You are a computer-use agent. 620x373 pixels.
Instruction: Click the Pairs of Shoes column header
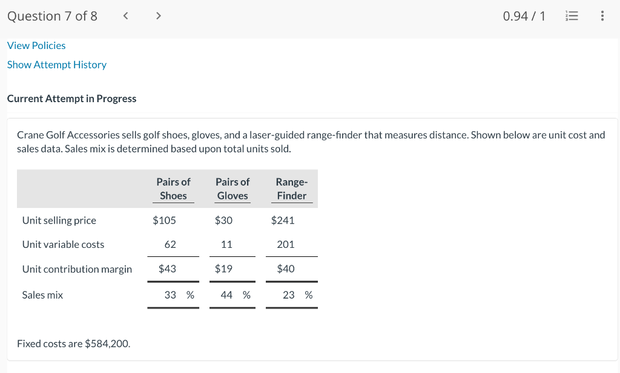[x=173, y=189]
